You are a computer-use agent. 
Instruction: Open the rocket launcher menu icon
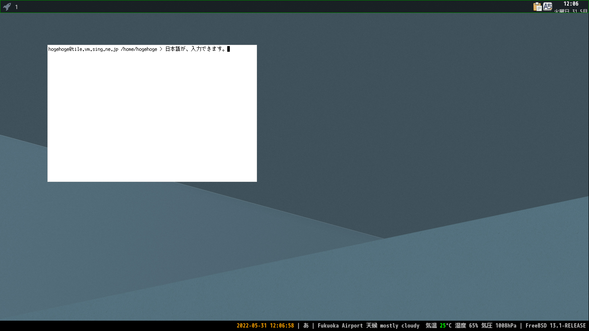(x=6, y=7)
